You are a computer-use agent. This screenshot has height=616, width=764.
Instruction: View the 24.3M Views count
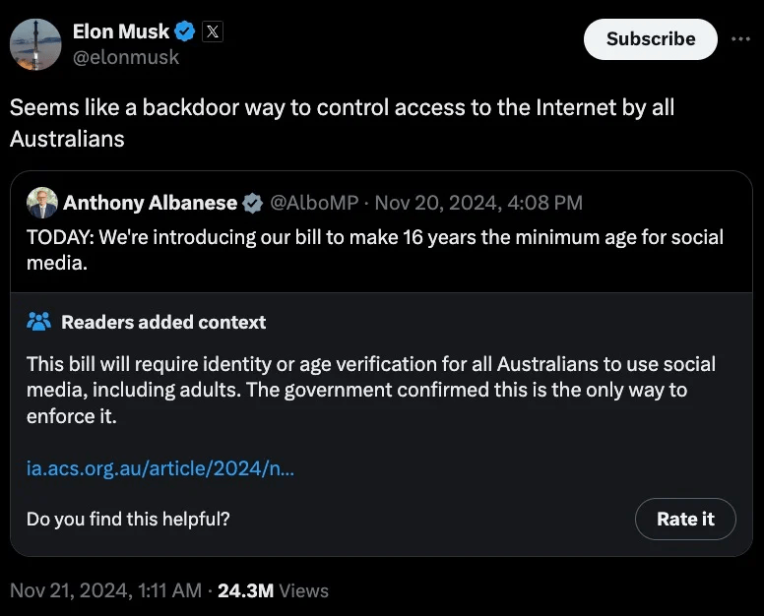273,590
